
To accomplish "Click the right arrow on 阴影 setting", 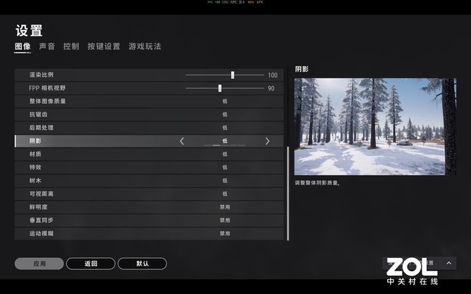I will point(267,141).
